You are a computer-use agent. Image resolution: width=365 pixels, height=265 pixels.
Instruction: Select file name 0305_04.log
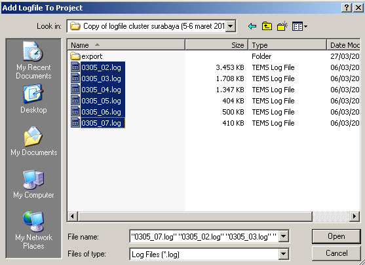pos(102,90)
